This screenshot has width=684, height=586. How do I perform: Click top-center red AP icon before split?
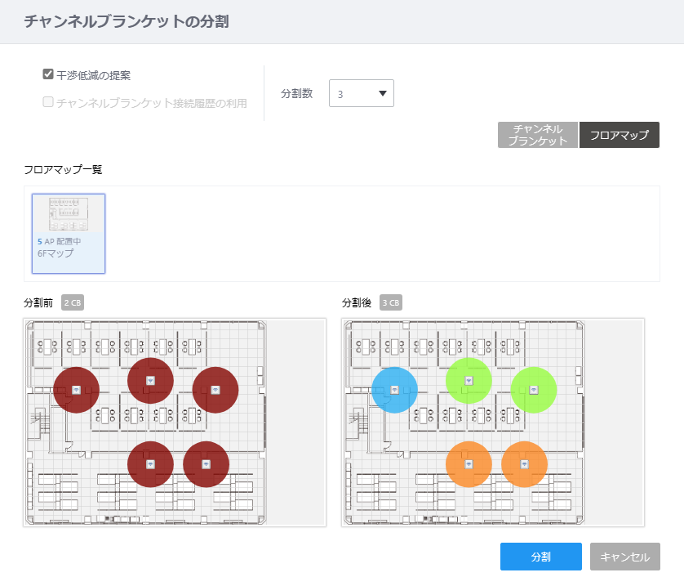coord(150,381)
